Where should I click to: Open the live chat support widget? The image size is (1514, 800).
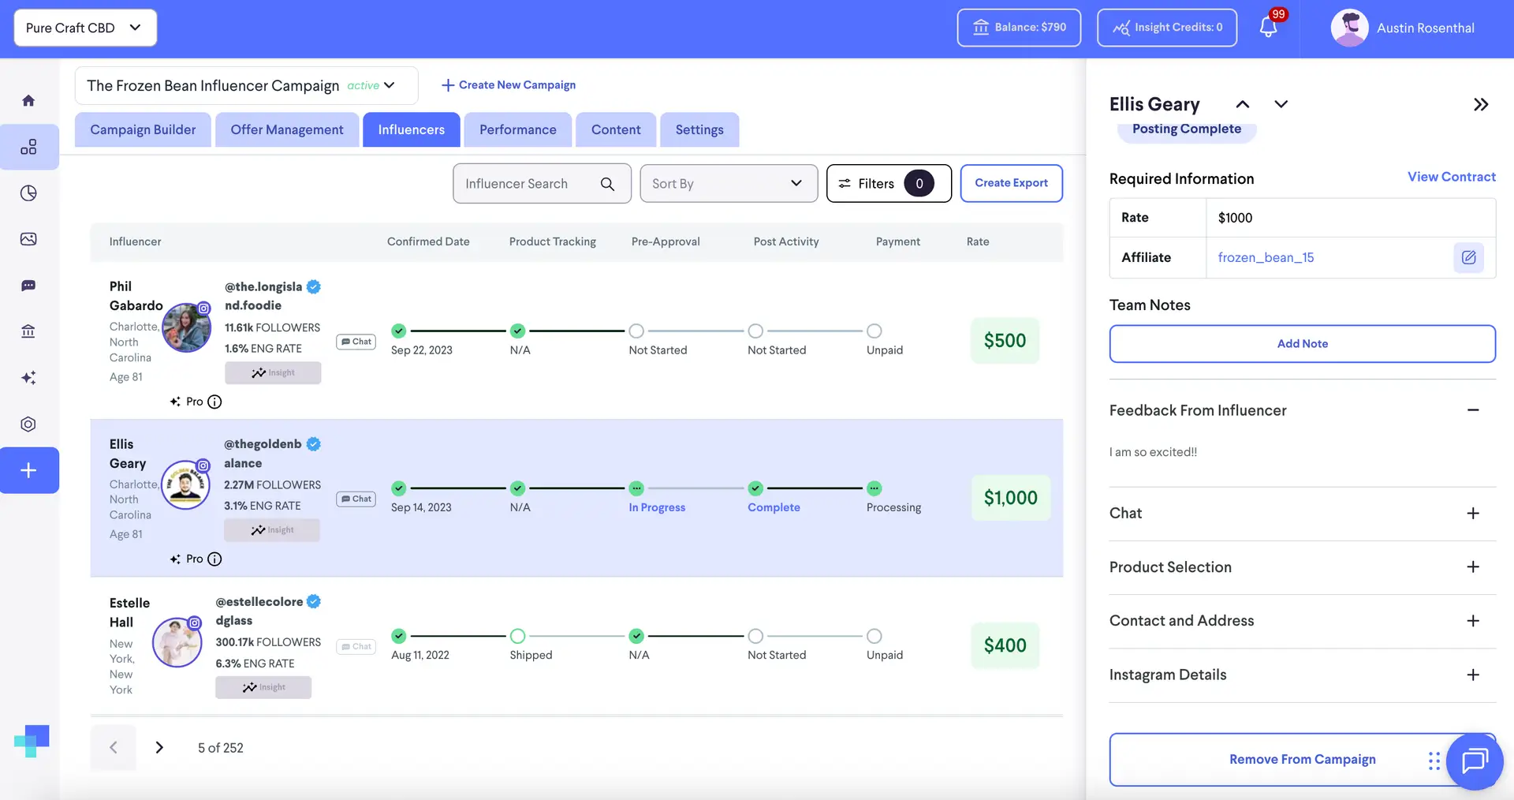point(1474,761)
